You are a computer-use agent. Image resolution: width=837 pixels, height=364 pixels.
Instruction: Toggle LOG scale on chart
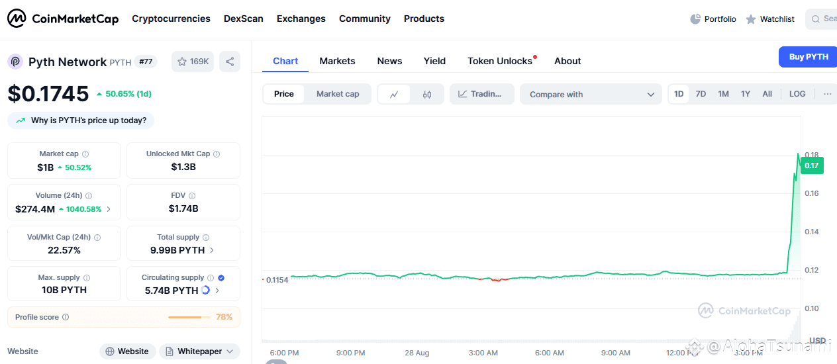pos(797,94)
